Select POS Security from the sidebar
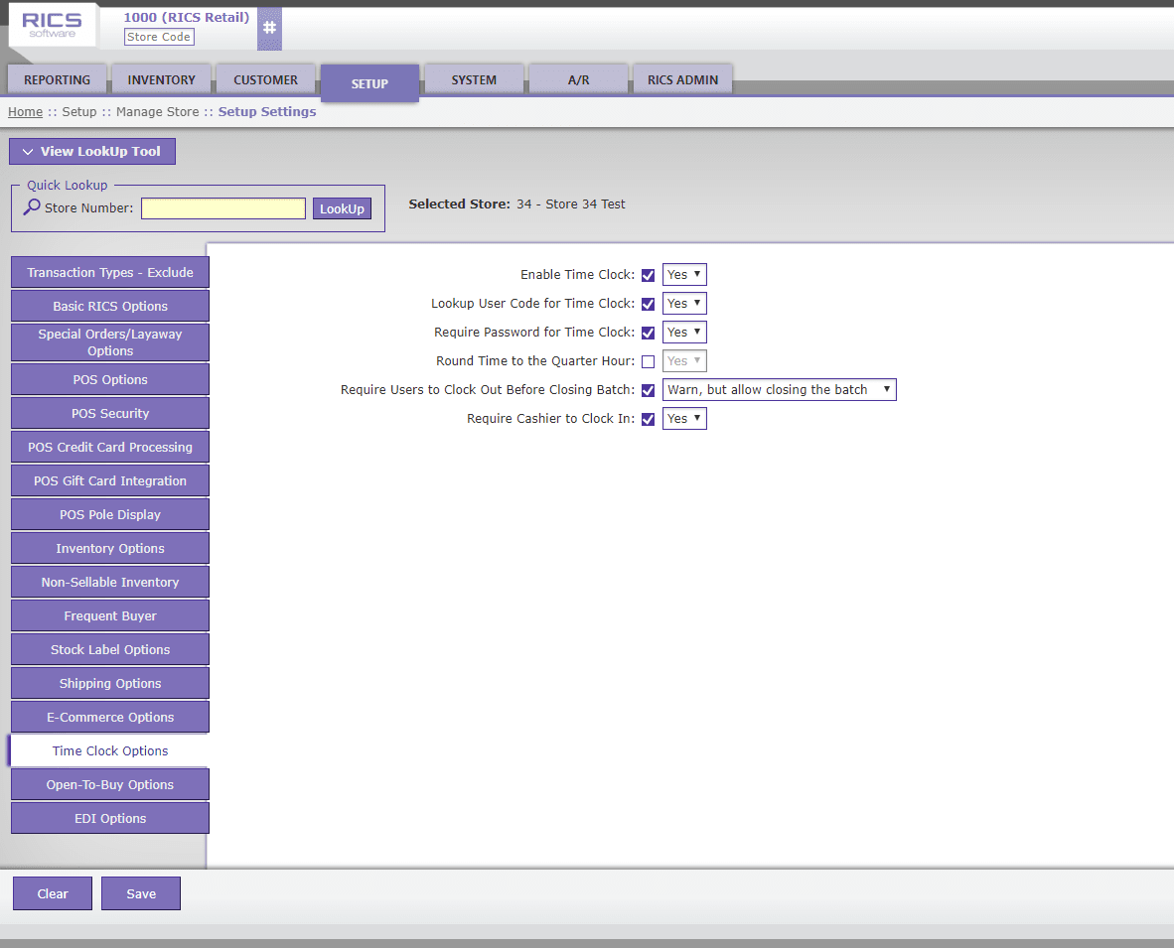This screenshot has height=948, width=1174. point(109,413)
